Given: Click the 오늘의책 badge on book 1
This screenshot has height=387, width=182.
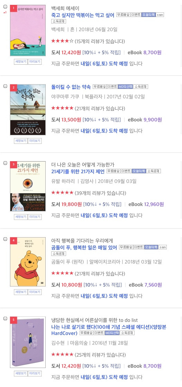Looking at the screenshot, I should [x=148, y=15].
